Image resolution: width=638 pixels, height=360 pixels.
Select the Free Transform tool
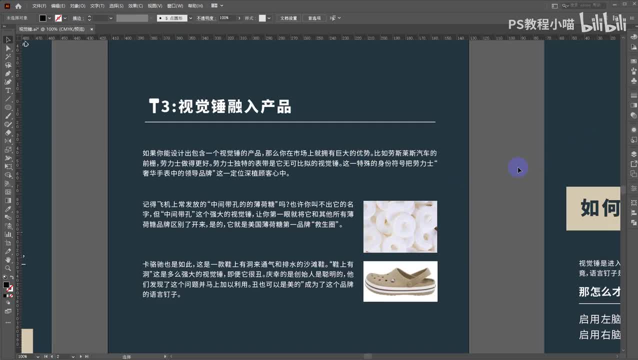point(8,166)
